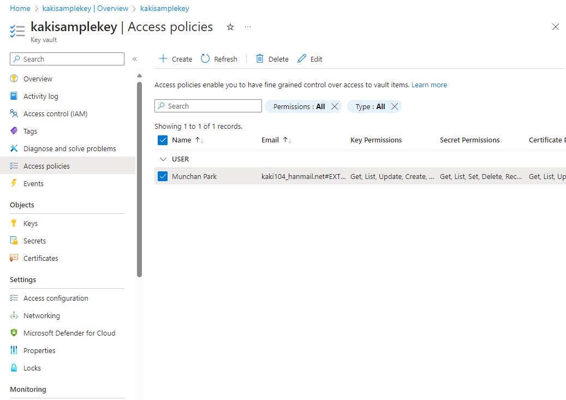Click the circular Refresh icon
Image resolution: width=566 pixels, height=400 pixels.
pyautogui.click(x=205, y=59)
